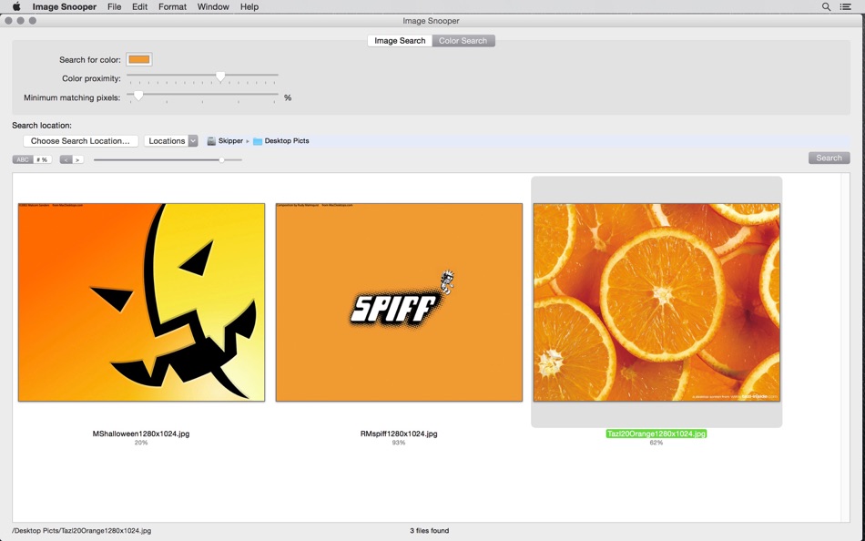
Task: Open Spotlight search from the menu bar
Action: (824, 6)
